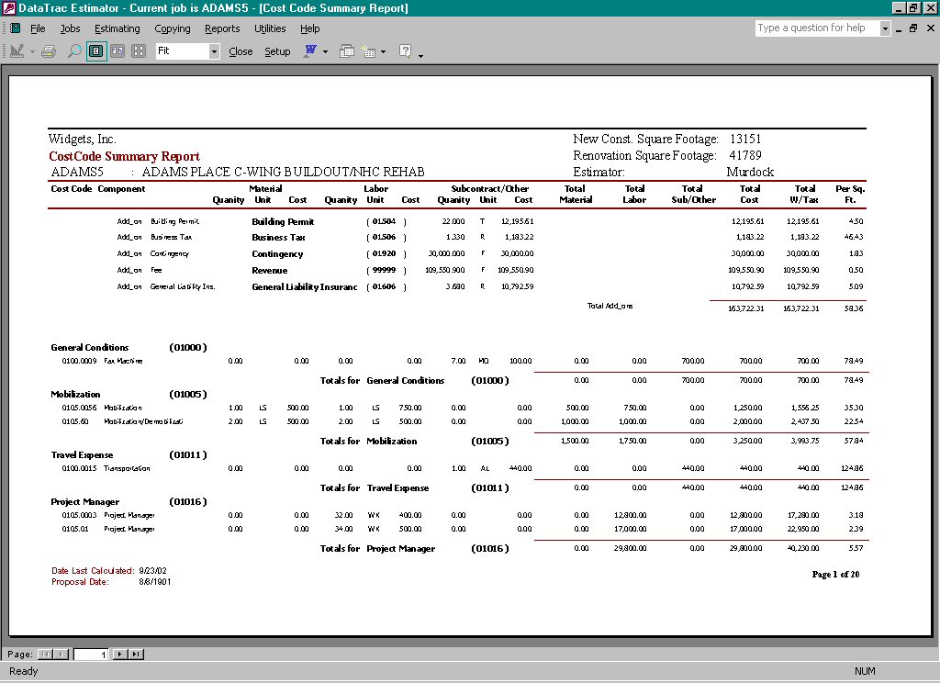Open Toolbar Options arrow after Help icon
The height and width of the screenshot is (683, 940).
coord(420,55)
